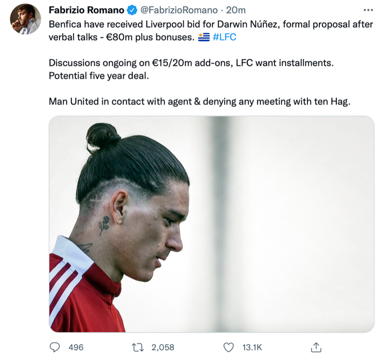Click the 'Potential five year deal' line
This screenshot has height=360, width=384.
(x=99, y=76)
